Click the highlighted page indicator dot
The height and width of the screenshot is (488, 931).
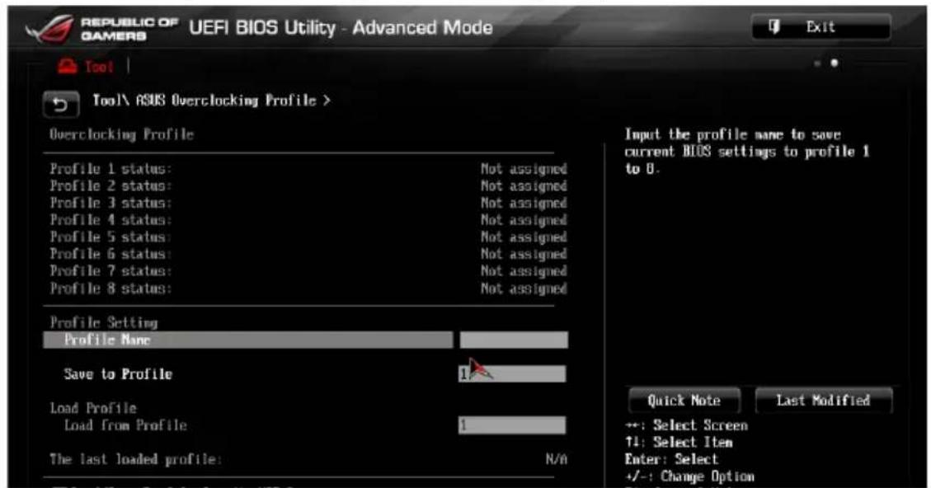point(835,63)
